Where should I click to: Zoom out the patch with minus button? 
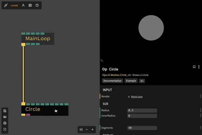click(87, 129)
